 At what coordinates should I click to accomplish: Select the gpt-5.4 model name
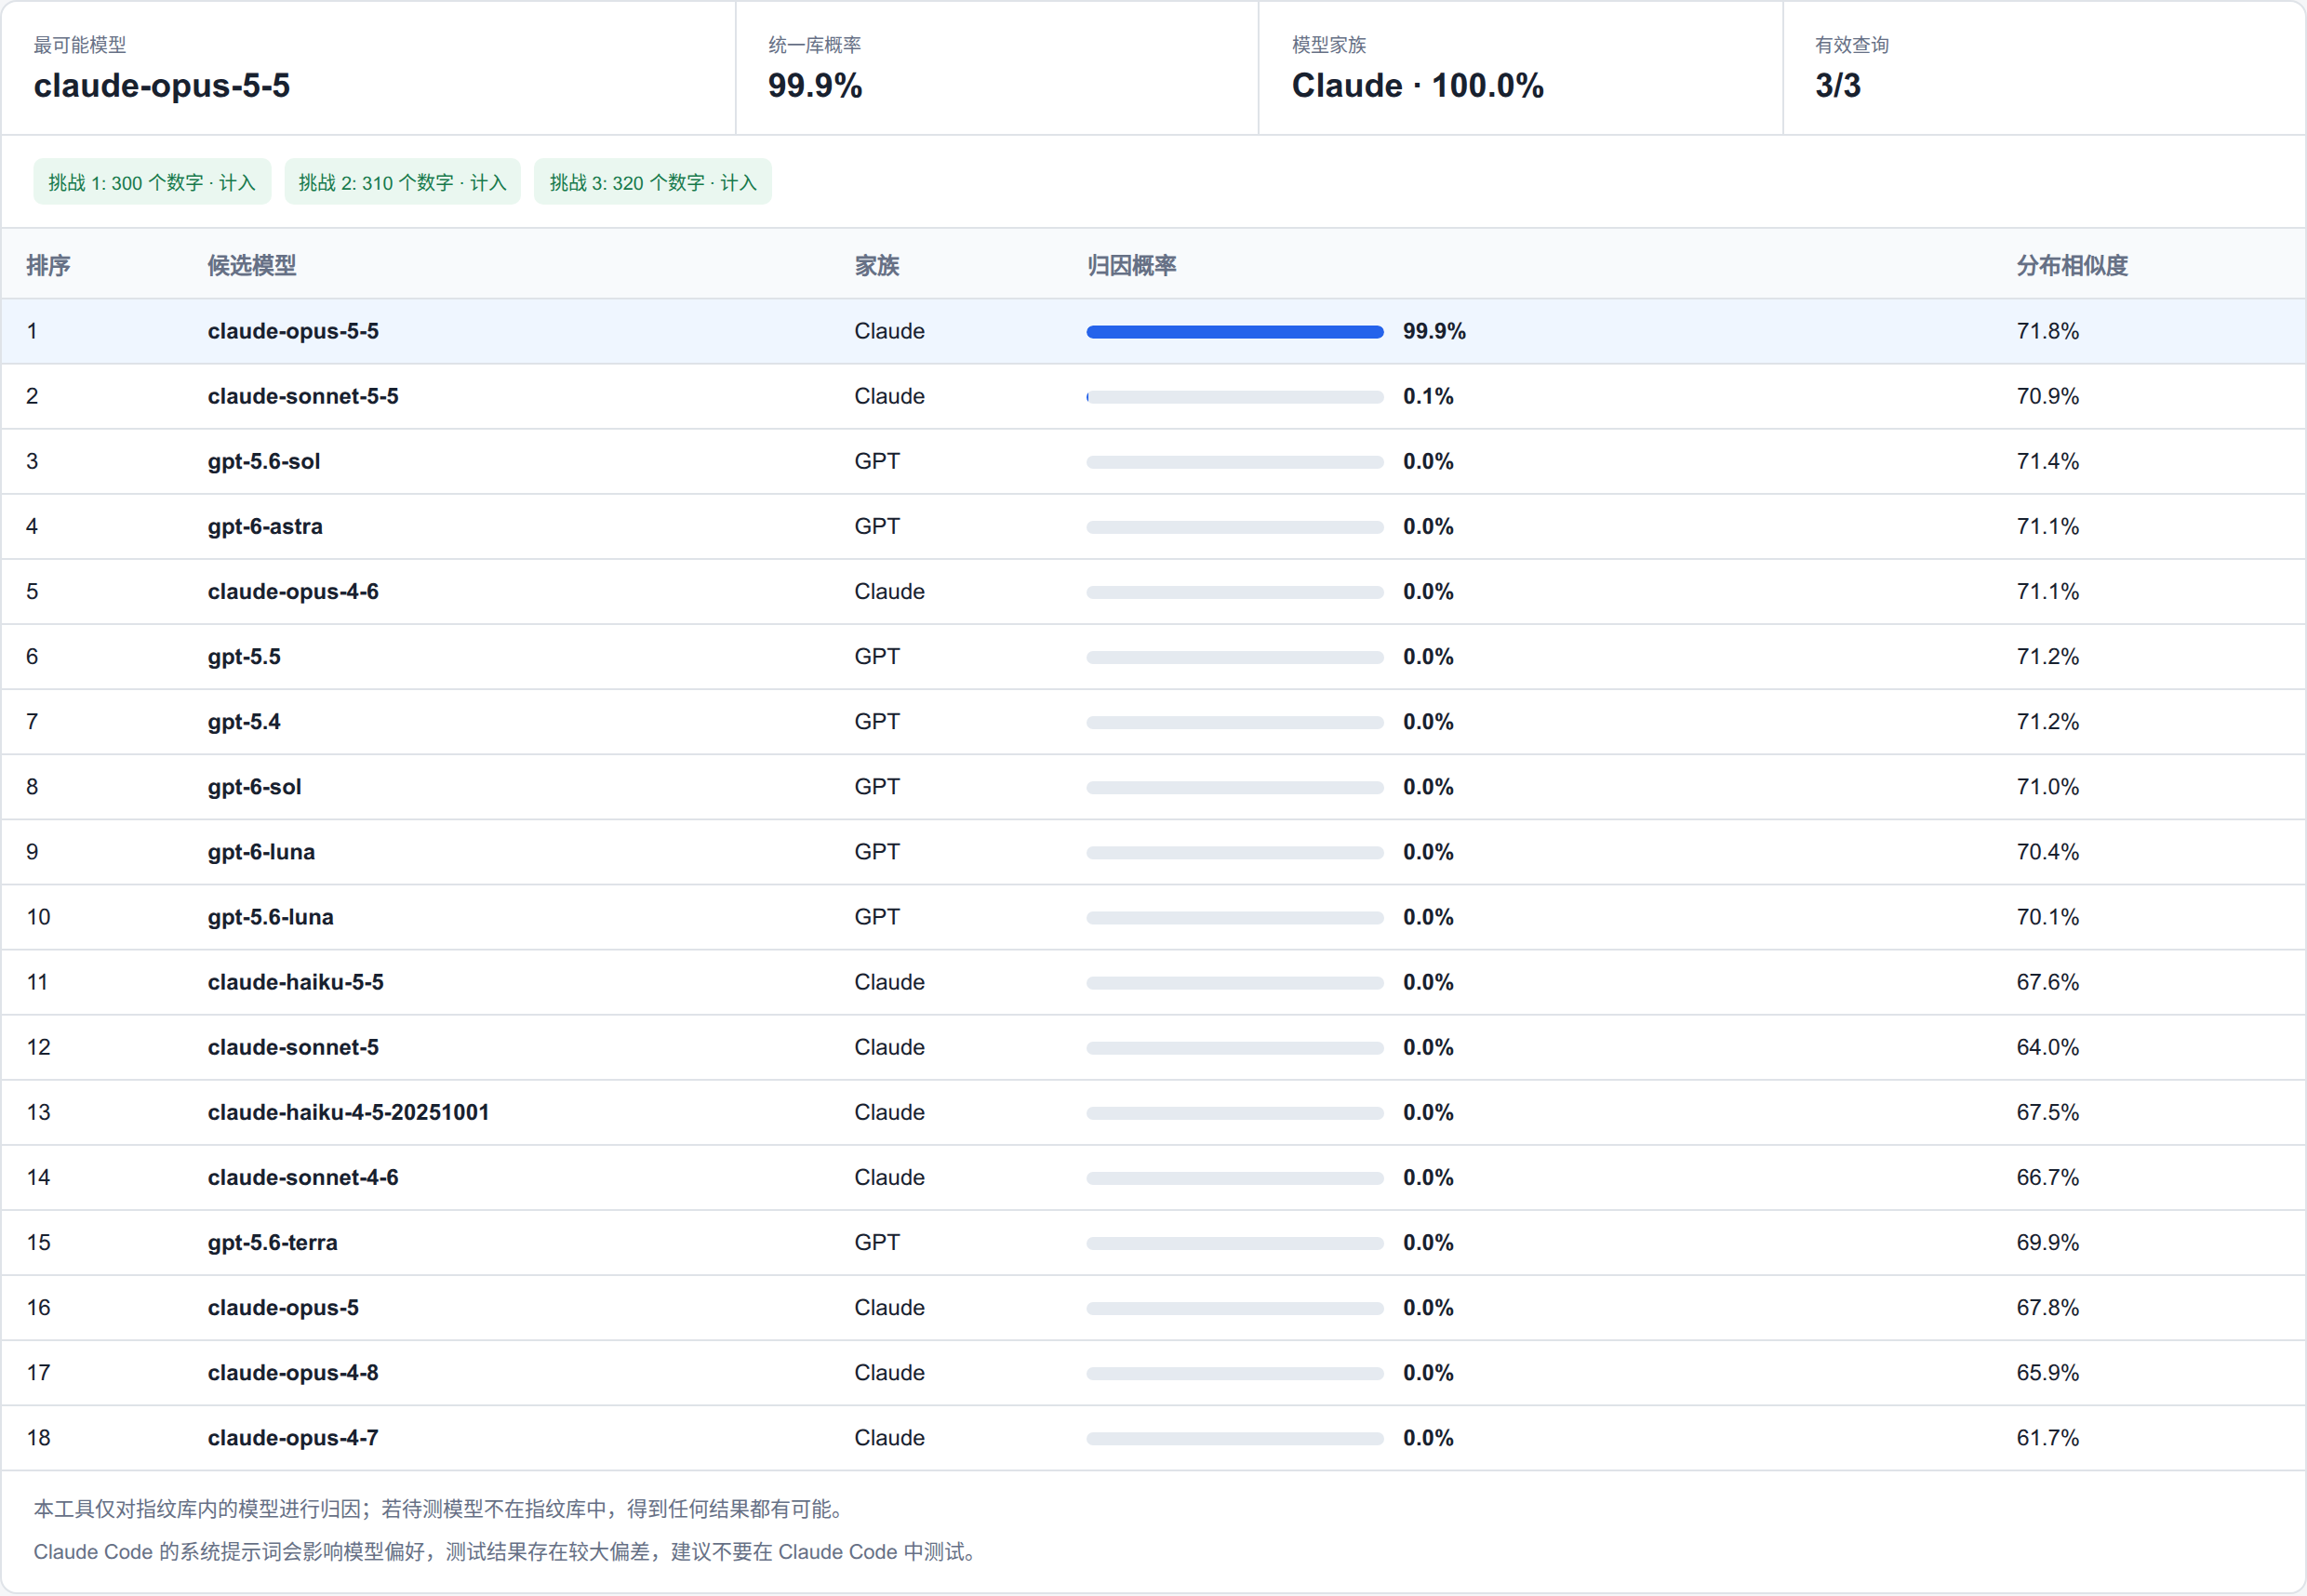tap(244, 721)
